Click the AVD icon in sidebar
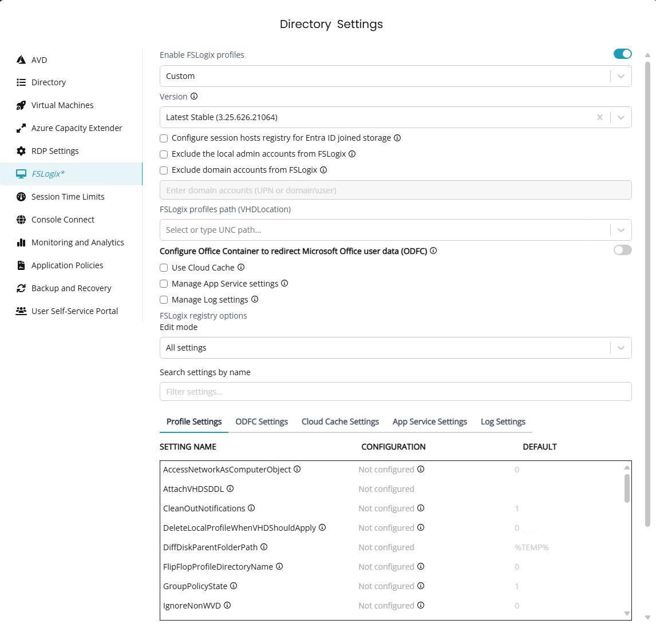This screenshot has height=632, width=656. [21, 60]
